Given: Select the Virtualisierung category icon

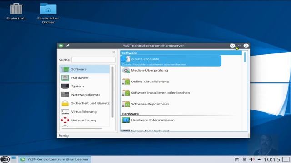Looking at the screenshot, I should click(x=65, y=112).
